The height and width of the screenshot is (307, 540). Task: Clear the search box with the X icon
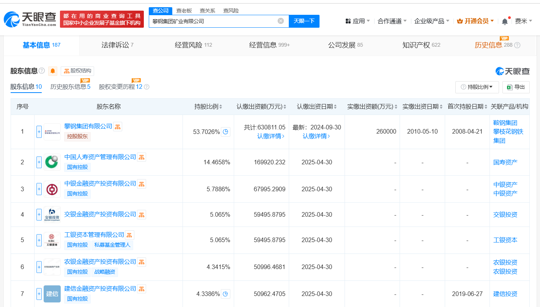pos(281,21)
